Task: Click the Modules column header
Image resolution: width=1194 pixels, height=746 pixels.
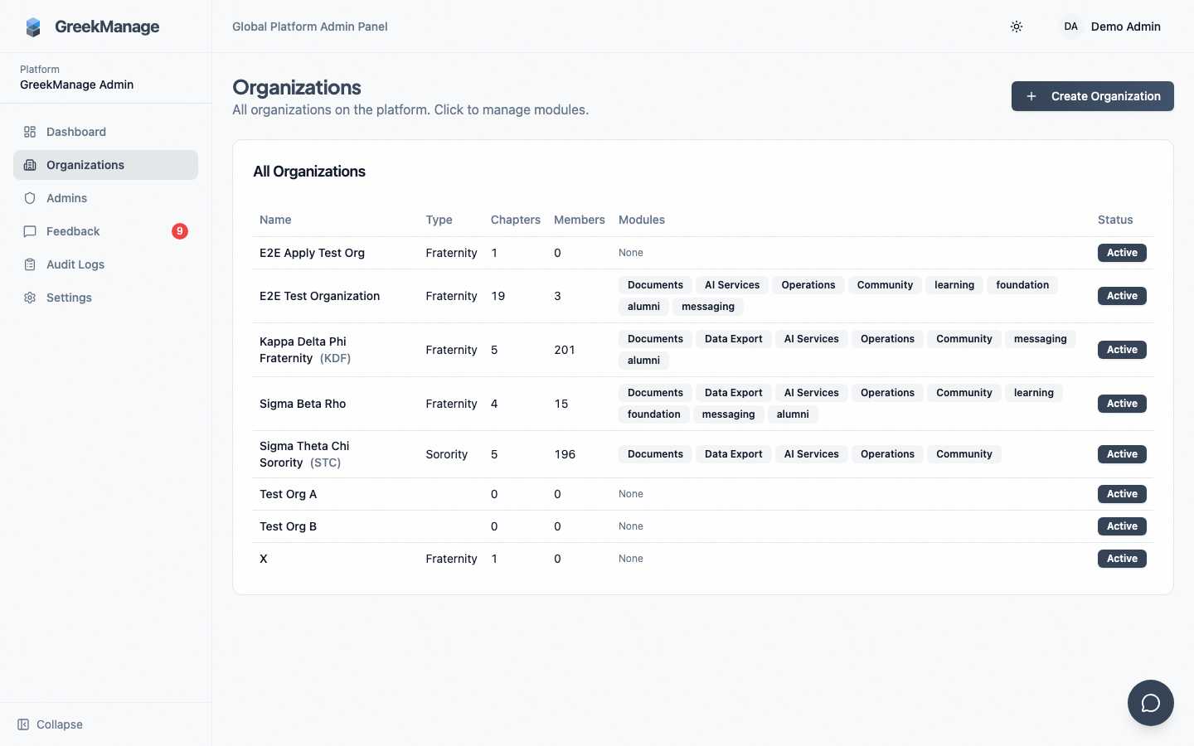Action: click(642, 220)
